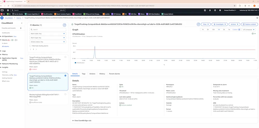259x128 pixels.
Task: Open the Billing and Cost Management shortcut
Action: (x=92, y=14)
